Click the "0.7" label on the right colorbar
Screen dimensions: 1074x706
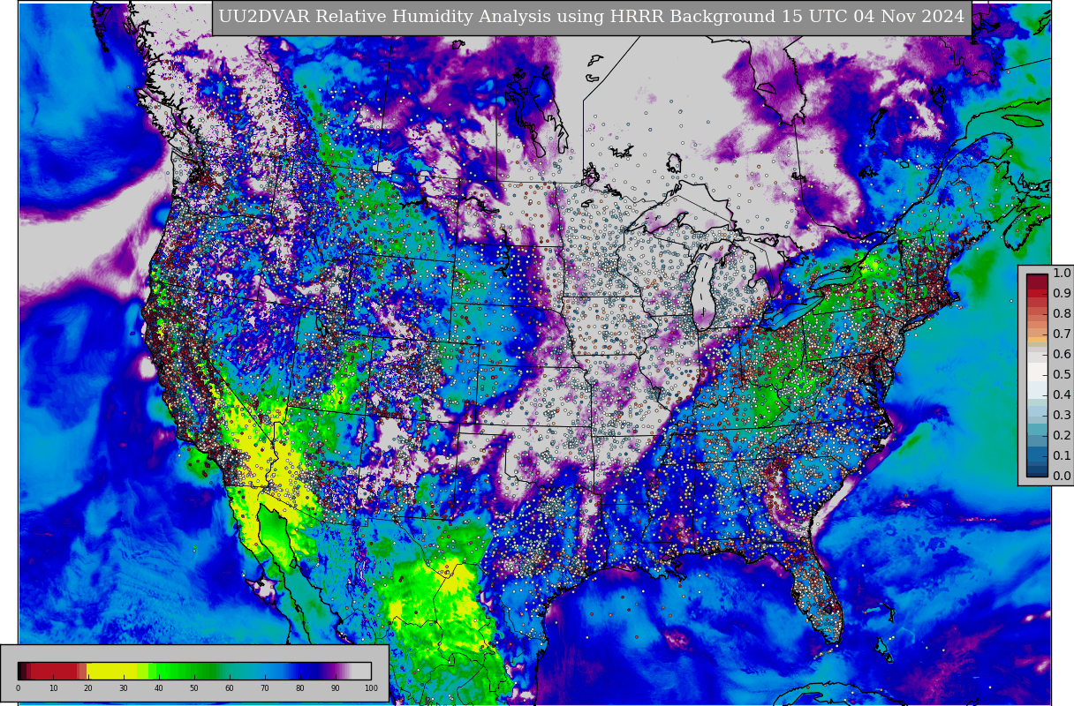point(1062,334)
